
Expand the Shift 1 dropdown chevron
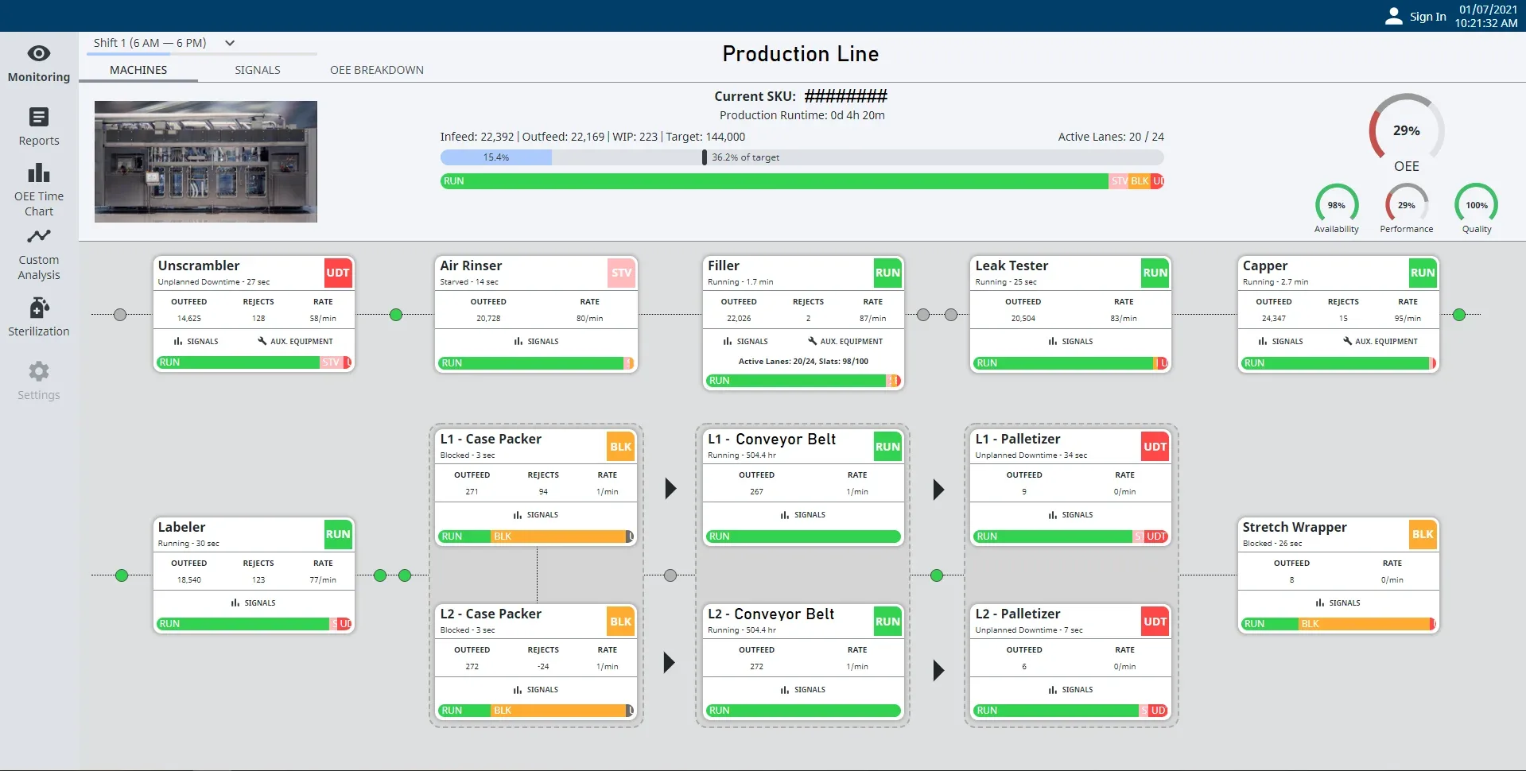coord(230,43)
